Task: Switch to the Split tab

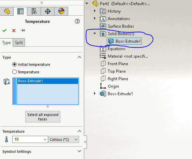Action: click(19, 43)
